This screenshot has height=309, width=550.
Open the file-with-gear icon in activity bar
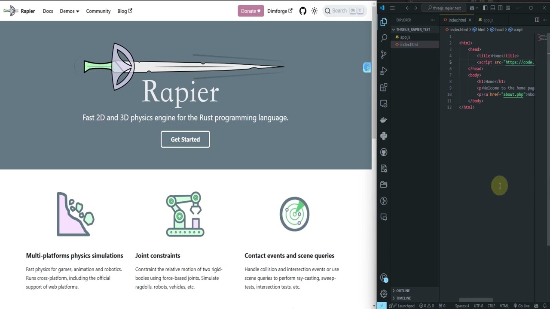(384, 169)
